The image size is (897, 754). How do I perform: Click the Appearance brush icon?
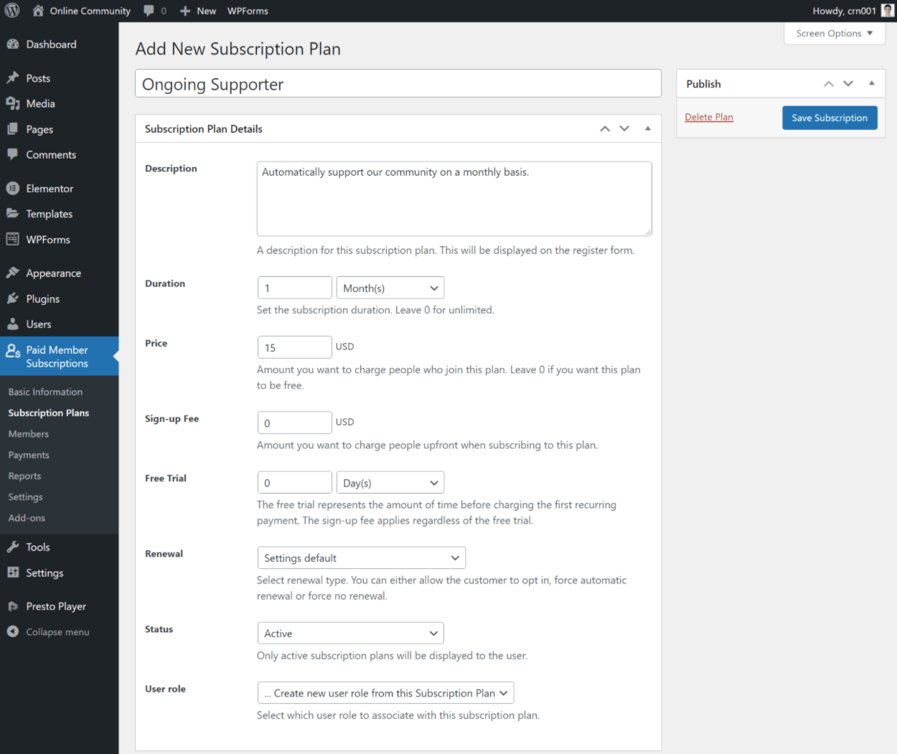click(x=13, y=273)
